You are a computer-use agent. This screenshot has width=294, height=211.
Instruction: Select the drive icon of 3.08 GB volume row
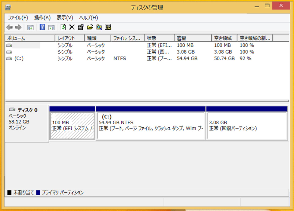coord(9,52)
